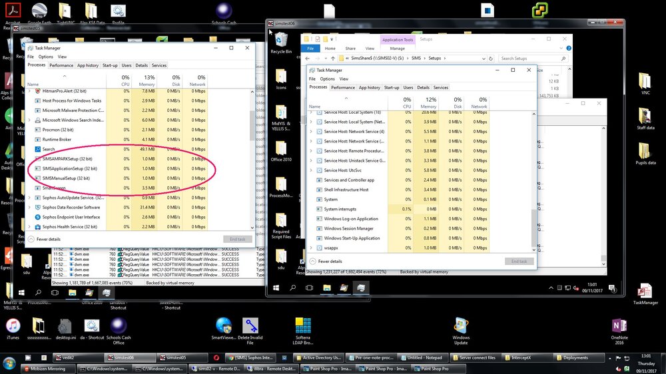Select System interrupts process row
The height and width of the screenshot is (374, 666).
click(x=398, y=209)
